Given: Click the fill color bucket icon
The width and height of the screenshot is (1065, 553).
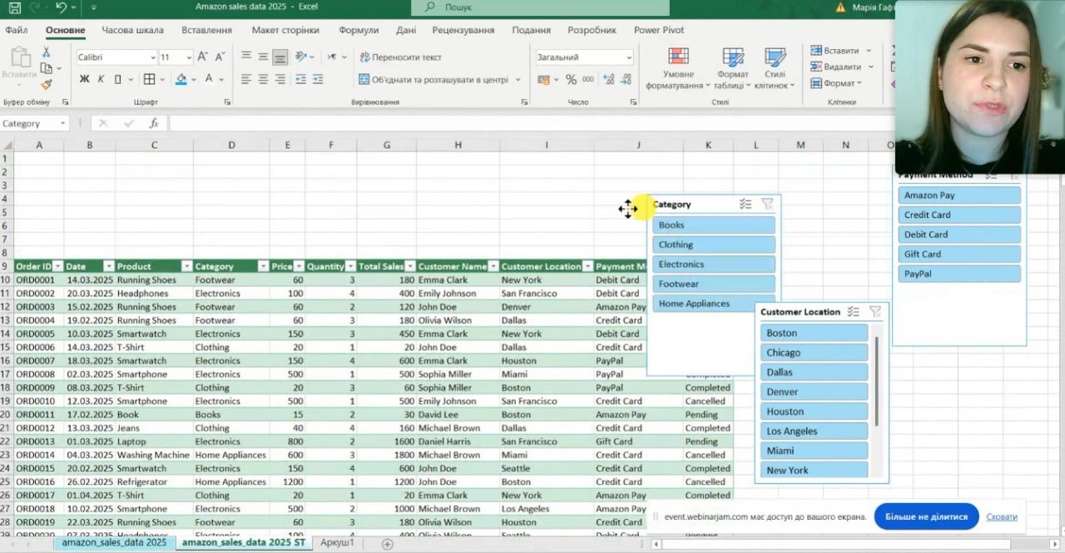Looking at the screenshot, I should (x=181, y=79).
